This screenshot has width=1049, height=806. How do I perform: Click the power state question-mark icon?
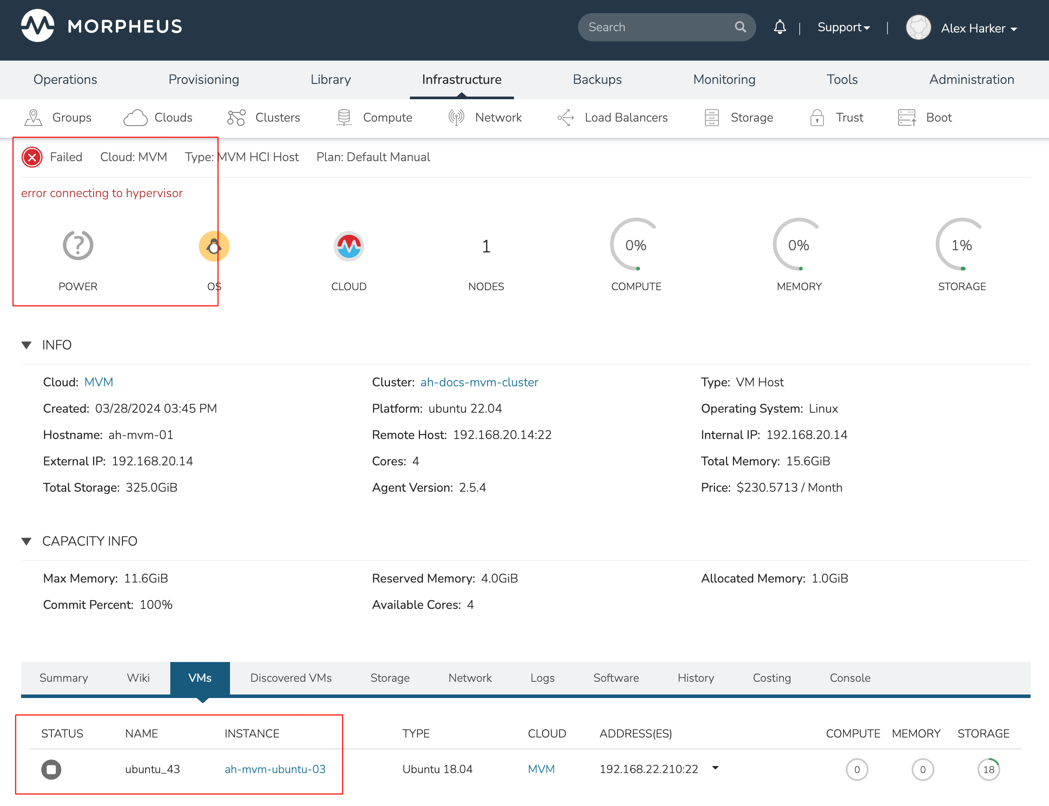click(x=78, y=246)
